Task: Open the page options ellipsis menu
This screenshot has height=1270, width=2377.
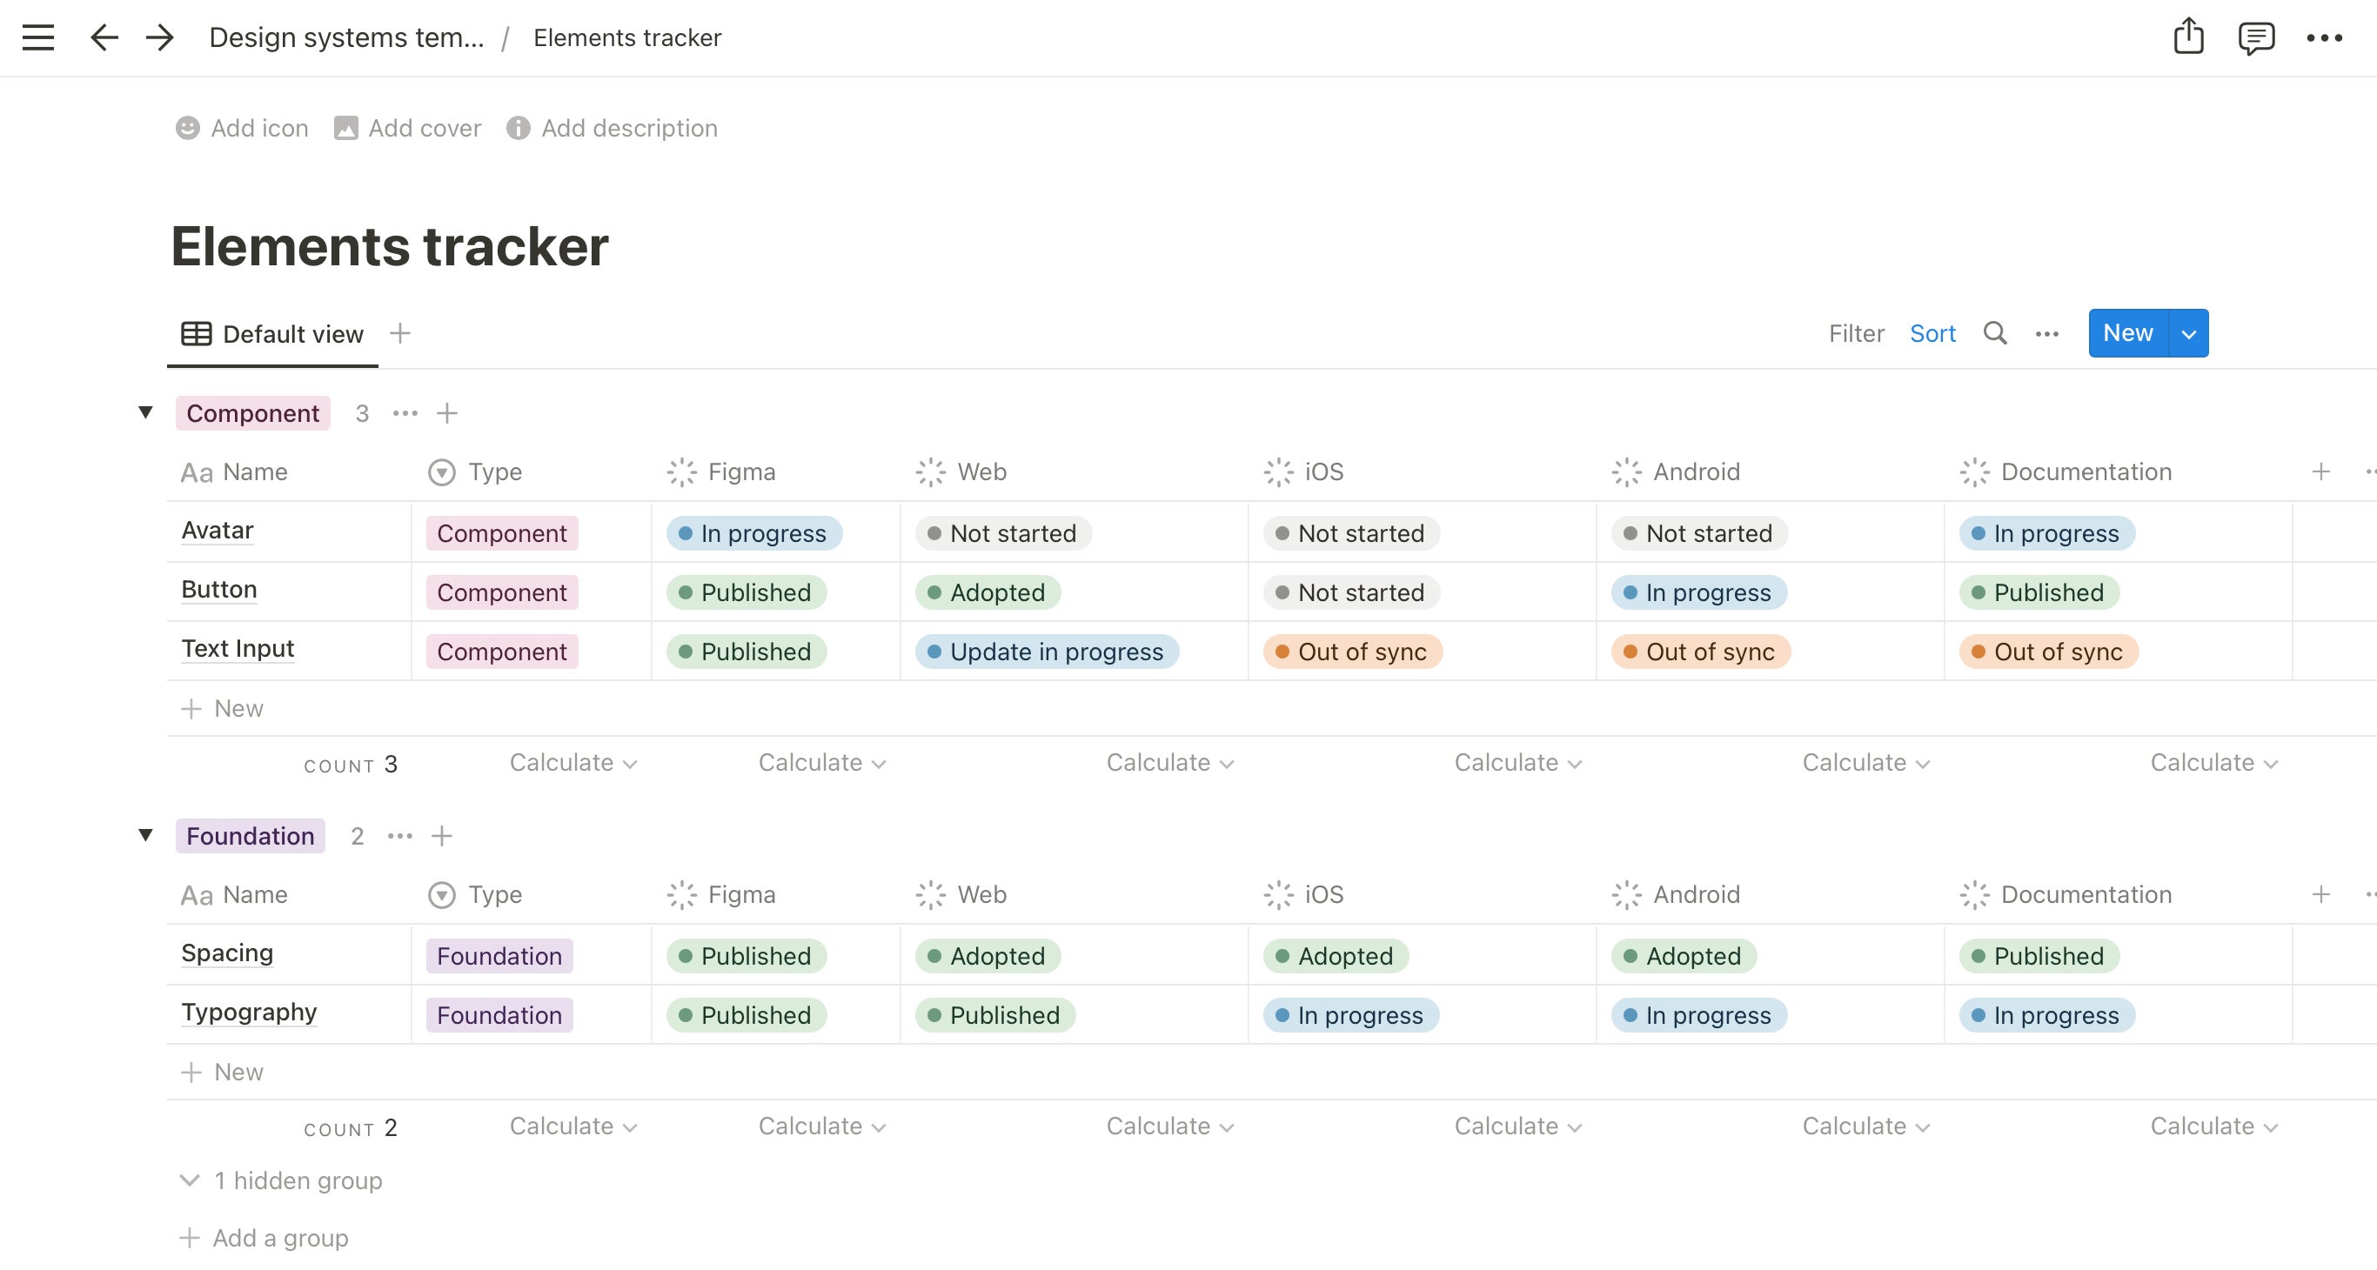Action: [2327, 37]
